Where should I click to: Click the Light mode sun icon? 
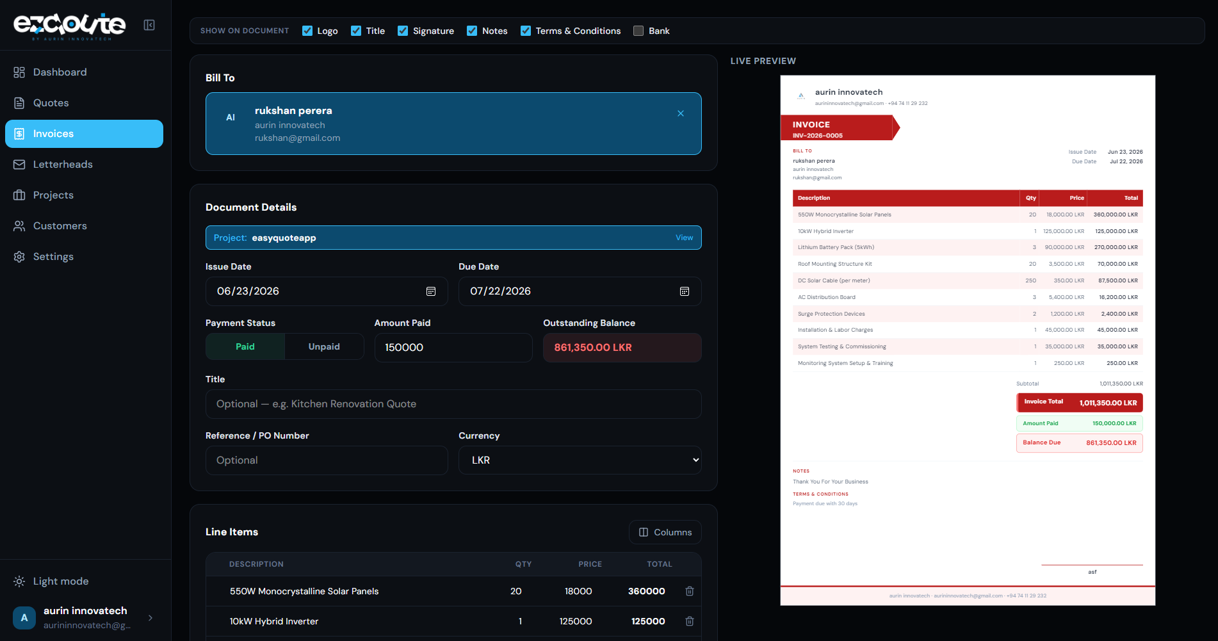[19, 581]
